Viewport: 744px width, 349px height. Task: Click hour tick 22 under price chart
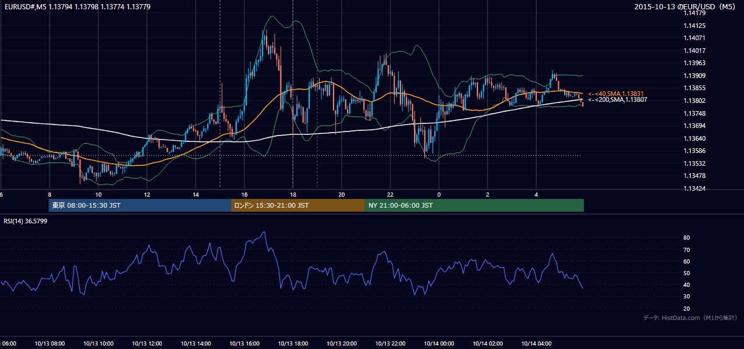click(390, 194)
